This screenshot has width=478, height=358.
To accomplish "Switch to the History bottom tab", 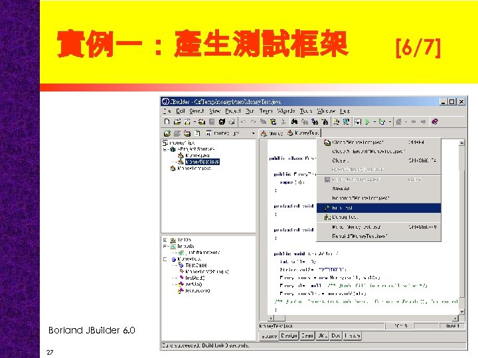I will (352, 335).
